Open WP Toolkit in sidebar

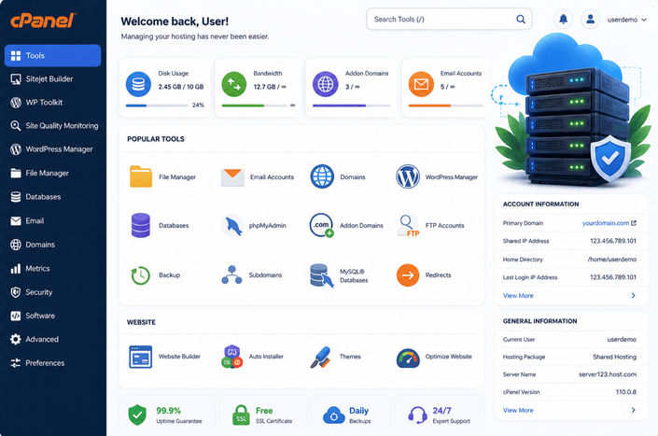[53, 103]
